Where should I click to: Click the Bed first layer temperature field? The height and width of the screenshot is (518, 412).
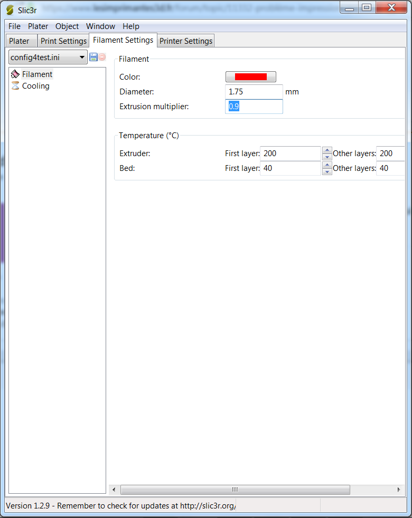pos(291,168)
